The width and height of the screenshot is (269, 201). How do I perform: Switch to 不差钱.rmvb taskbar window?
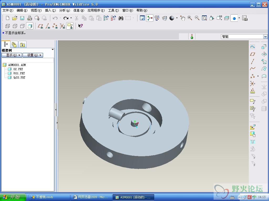[x=49, y=197]
